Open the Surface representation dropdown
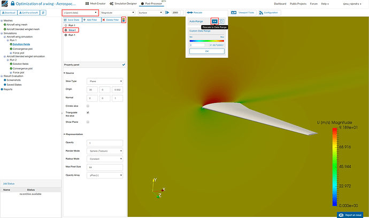 [x=150, y=13]
